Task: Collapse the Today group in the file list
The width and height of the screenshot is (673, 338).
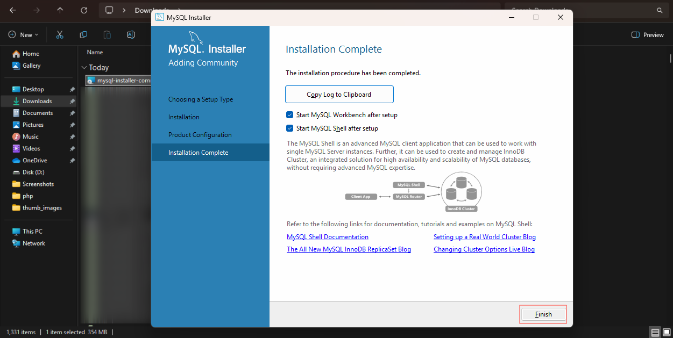Action: [84, 68]
